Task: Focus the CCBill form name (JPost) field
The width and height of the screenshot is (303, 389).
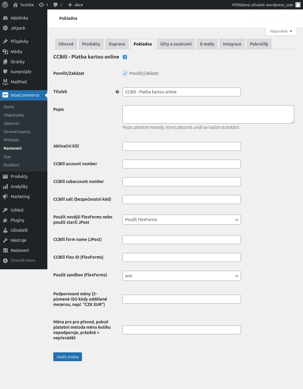Action: pos(182,240)
